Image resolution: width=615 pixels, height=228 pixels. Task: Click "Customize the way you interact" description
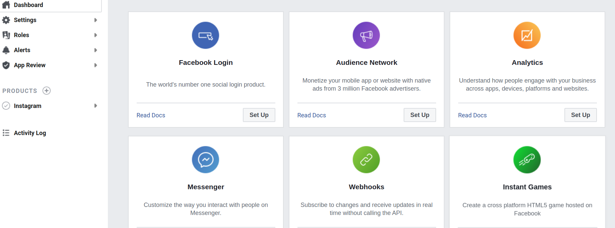tap(206, 209)
